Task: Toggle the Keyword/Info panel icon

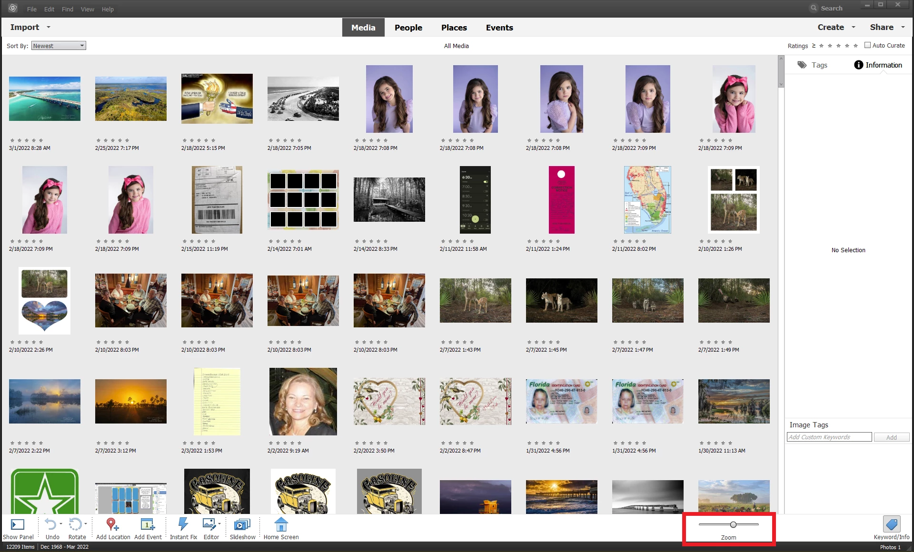Action: point(891,524)
